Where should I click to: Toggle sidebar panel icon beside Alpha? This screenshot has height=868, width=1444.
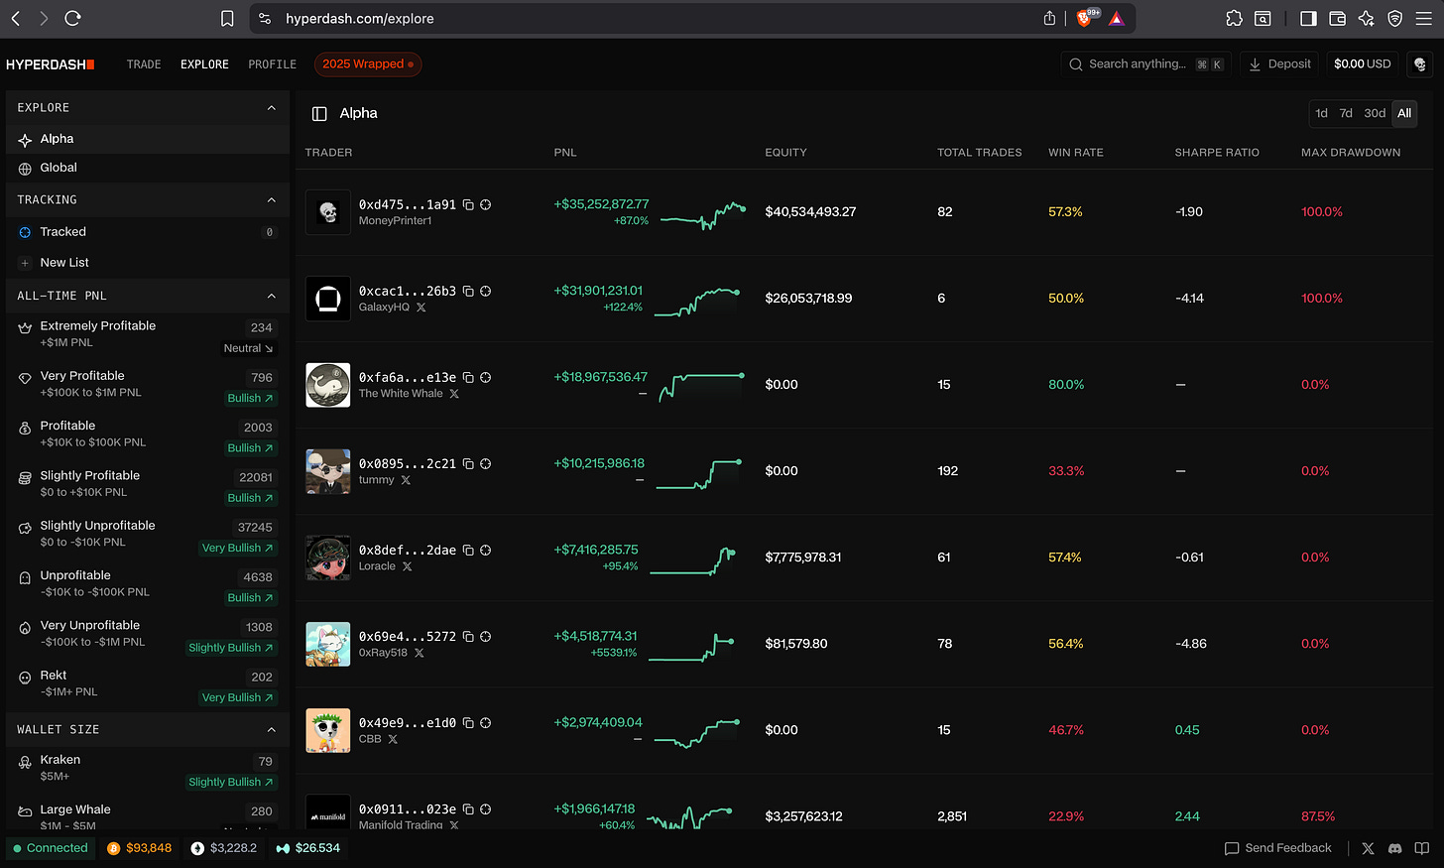click(x=319, y=114)
